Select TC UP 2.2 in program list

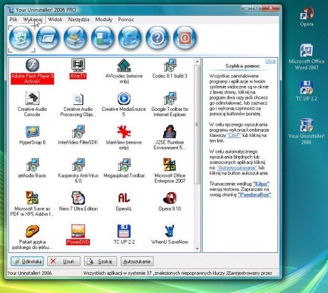[124, 235]
